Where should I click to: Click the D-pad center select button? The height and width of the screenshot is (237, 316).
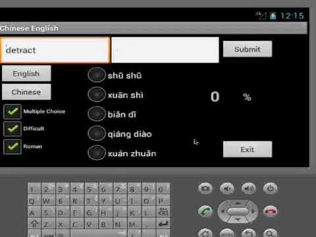238,211
